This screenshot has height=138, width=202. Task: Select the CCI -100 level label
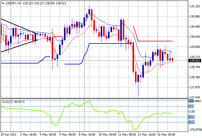[x=192, y=117]
